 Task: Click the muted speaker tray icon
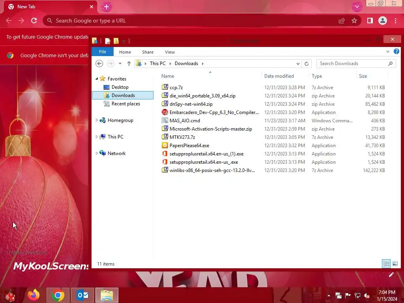point(367,296)
